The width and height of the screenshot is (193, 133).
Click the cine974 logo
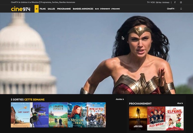tap(21, 9)
